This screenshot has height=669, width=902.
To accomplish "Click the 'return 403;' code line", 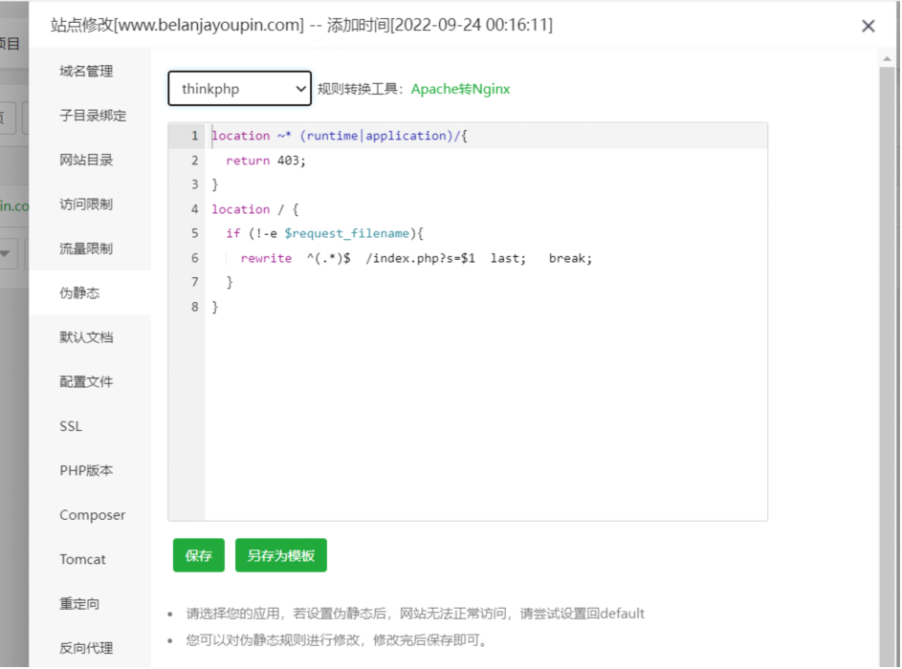I will click(x=265, y=161).
